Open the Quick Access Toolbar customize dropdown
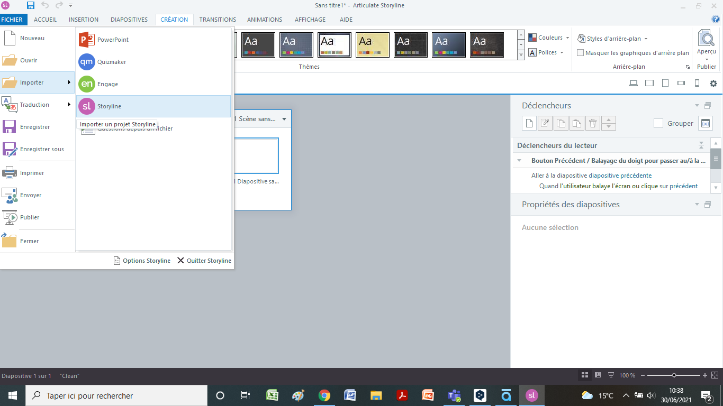 71,5
